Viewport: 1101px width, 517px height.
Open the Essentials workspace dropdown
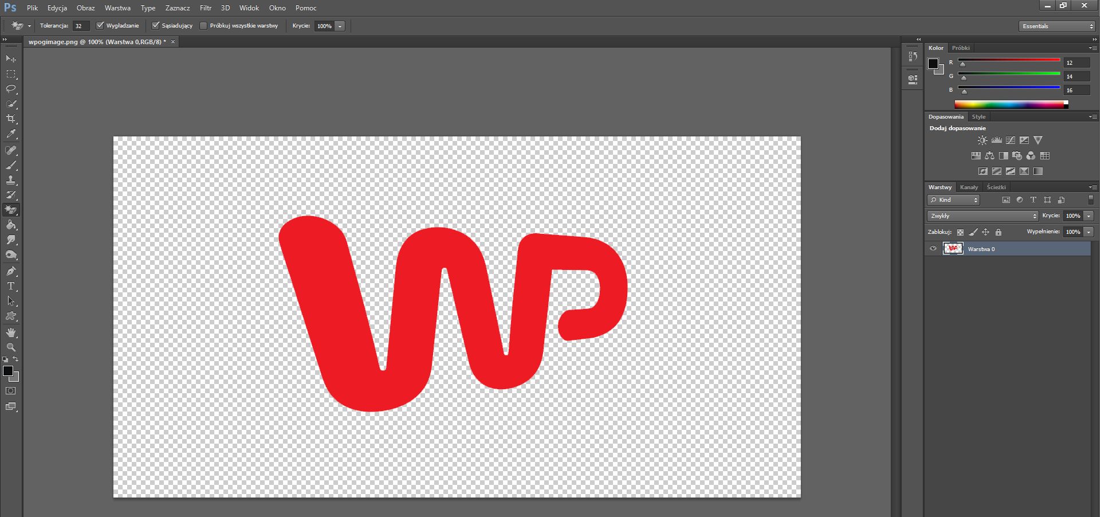[1057, 26]
